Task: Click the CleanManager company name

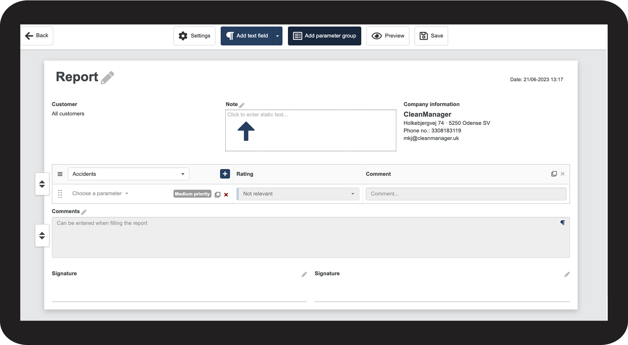Action: point(427,114)
